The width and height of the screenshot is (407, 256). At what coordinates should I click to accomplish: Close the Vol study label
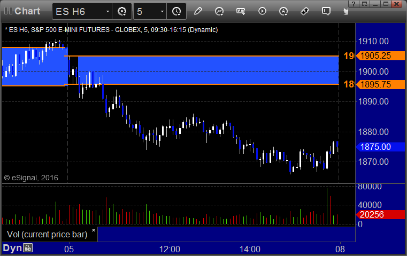[x=94, y=230]
